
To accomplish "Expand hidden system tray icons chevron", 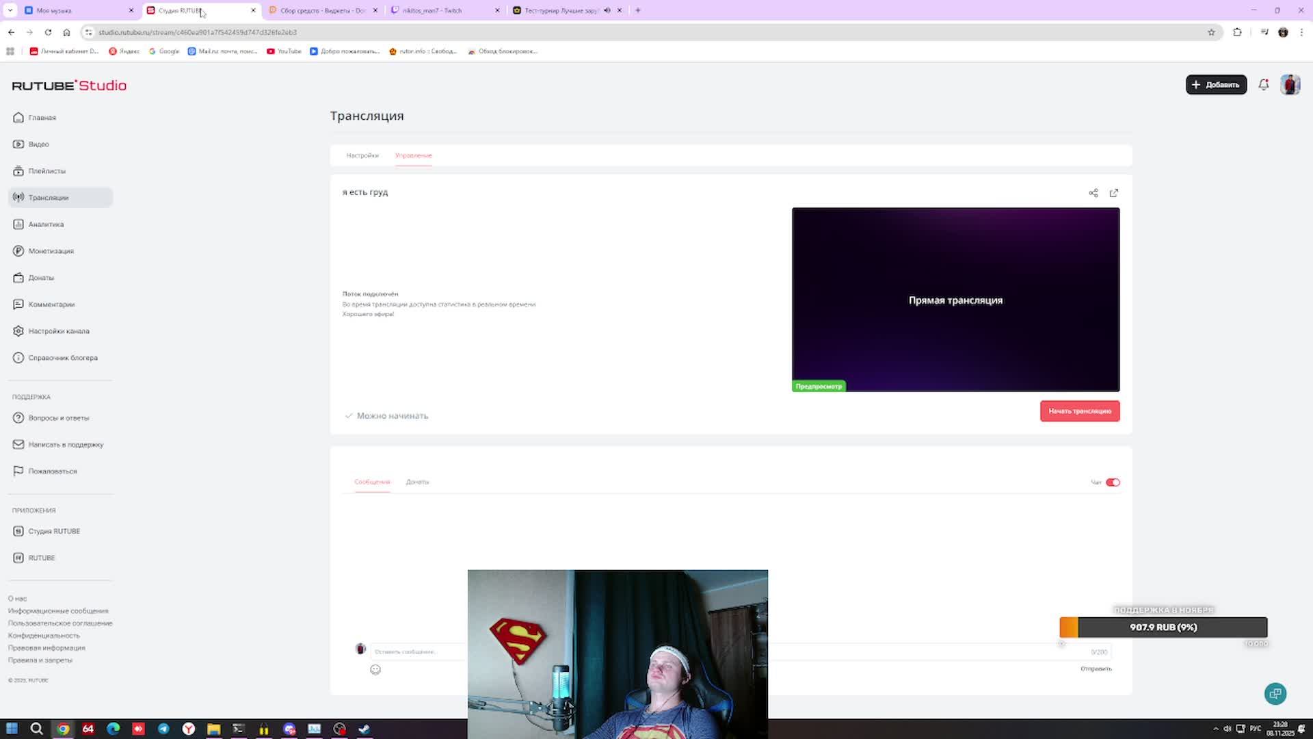I will [x=1215, y=729].
